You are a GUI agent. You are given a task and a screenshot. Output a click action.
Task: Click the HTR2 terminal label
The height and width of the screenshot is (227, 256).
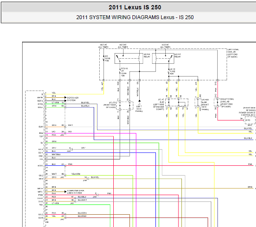click(40, 104)
